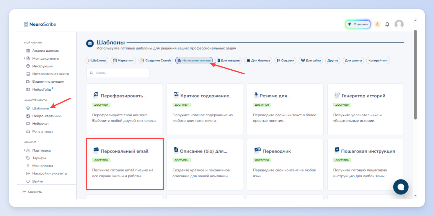The width and height of the screenshot is (434, 216).
Task: Click the page vertical scrollbar
Action: coord(415,75)
